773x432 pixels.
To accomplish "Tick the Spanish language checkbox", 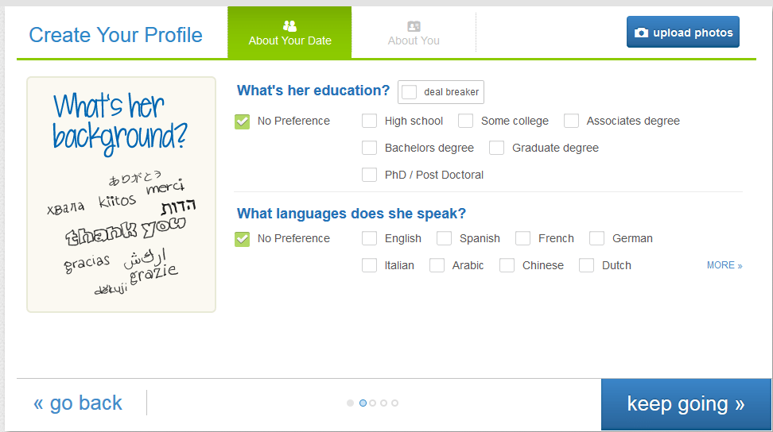I will (444, 238).
